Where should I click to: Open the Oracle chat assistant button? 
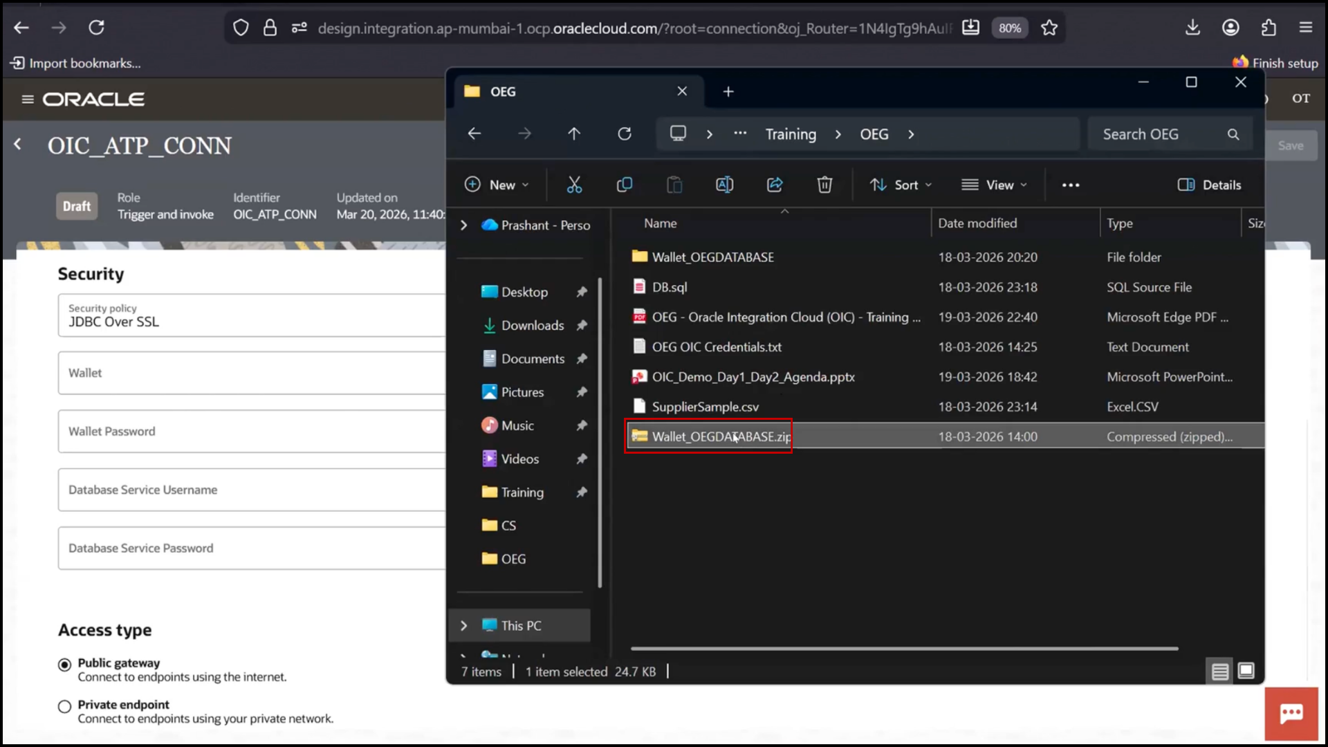click(1291, 714)
